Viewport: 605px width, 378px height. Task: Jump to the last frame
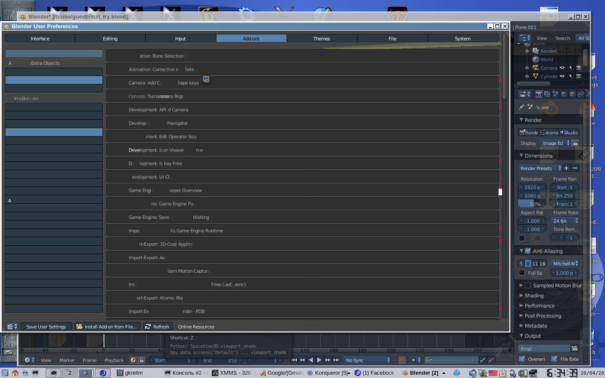[x=336, y=360]
